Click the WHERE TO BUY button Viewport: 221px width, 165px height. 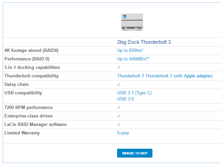[134, 153]
